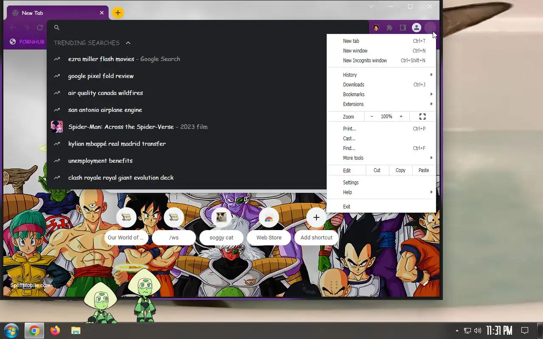
Task: Open the Extensions puzzle piece icon
Action: [x=389, y=28]
